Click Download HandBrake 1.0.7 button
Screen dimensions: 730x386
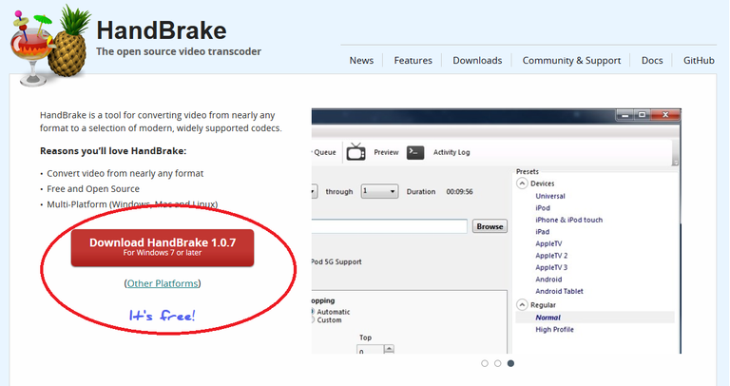point(163,247)
